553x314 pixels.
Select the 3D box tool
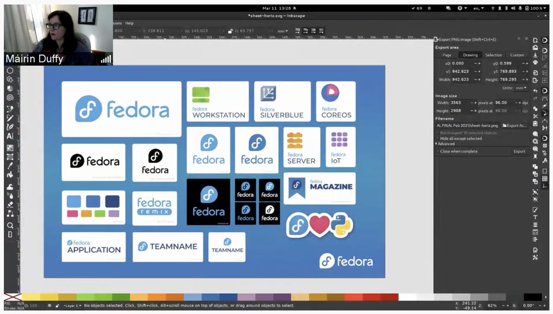[10, 88]
